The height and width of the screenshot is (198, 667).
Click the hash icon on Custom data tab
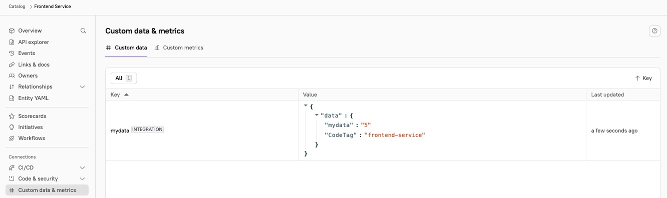[x=108, y=48]
